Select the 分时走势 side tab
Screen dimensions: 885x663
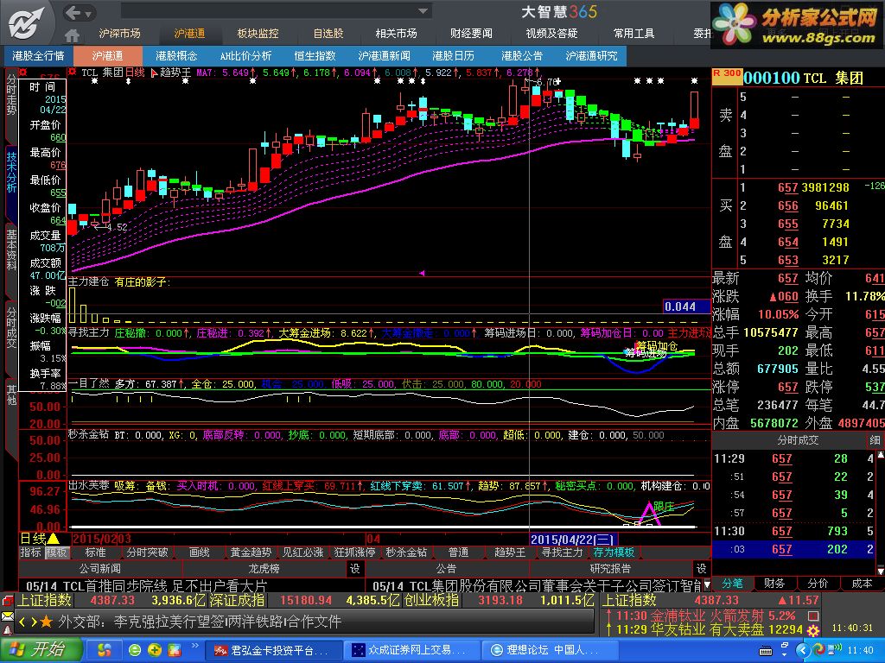11,95
